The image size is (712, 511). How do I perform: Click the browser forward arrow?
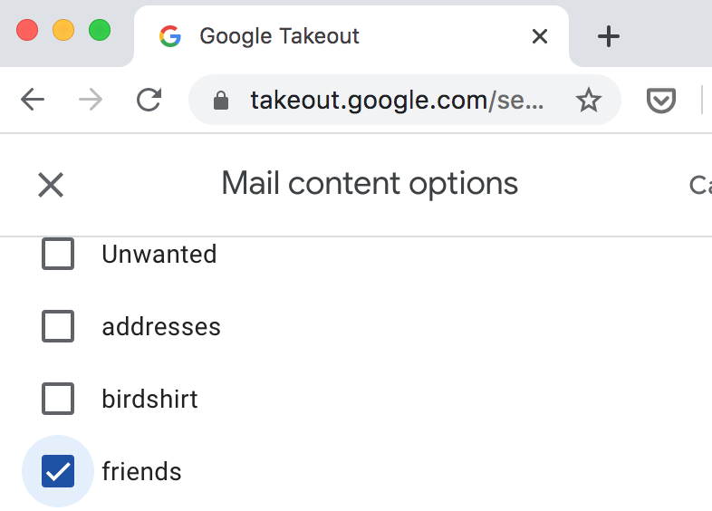click(x=91, y=100)
